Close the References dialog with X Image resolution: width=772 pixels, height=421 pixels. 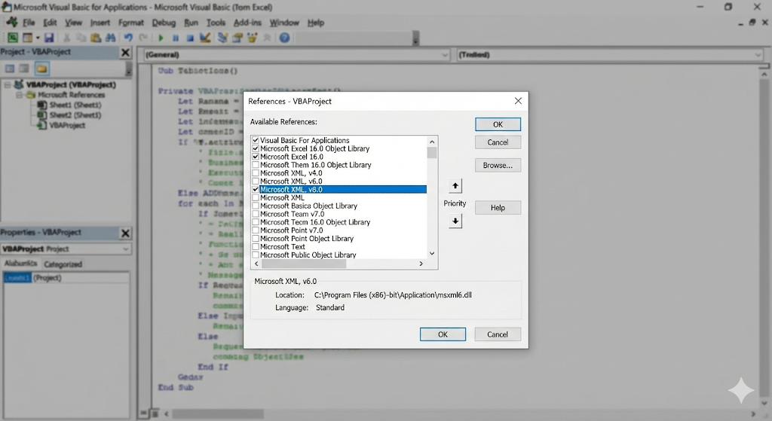pos(518,101)
